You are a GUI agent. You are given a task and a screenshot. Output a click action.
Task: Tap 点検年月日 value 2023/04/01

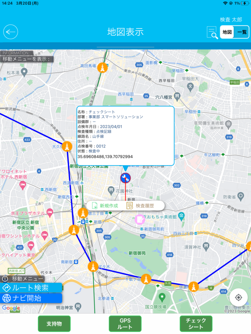coord(111,127)
